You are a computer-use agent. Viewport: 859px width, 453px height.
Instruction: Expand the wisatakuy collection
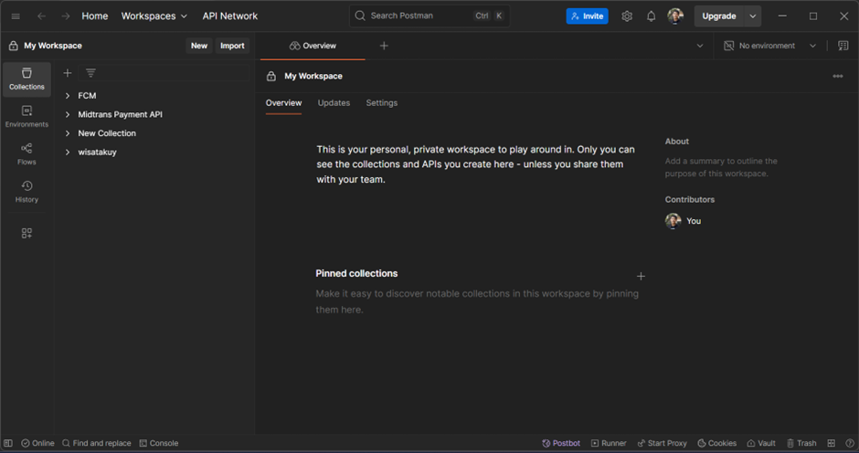(x=68, y=153)
